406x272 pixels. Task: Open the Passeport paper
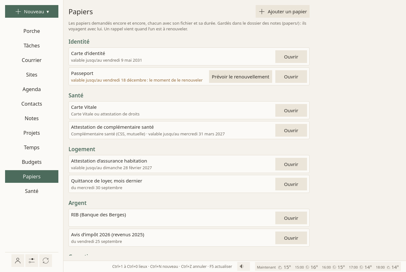click(291, 77)
